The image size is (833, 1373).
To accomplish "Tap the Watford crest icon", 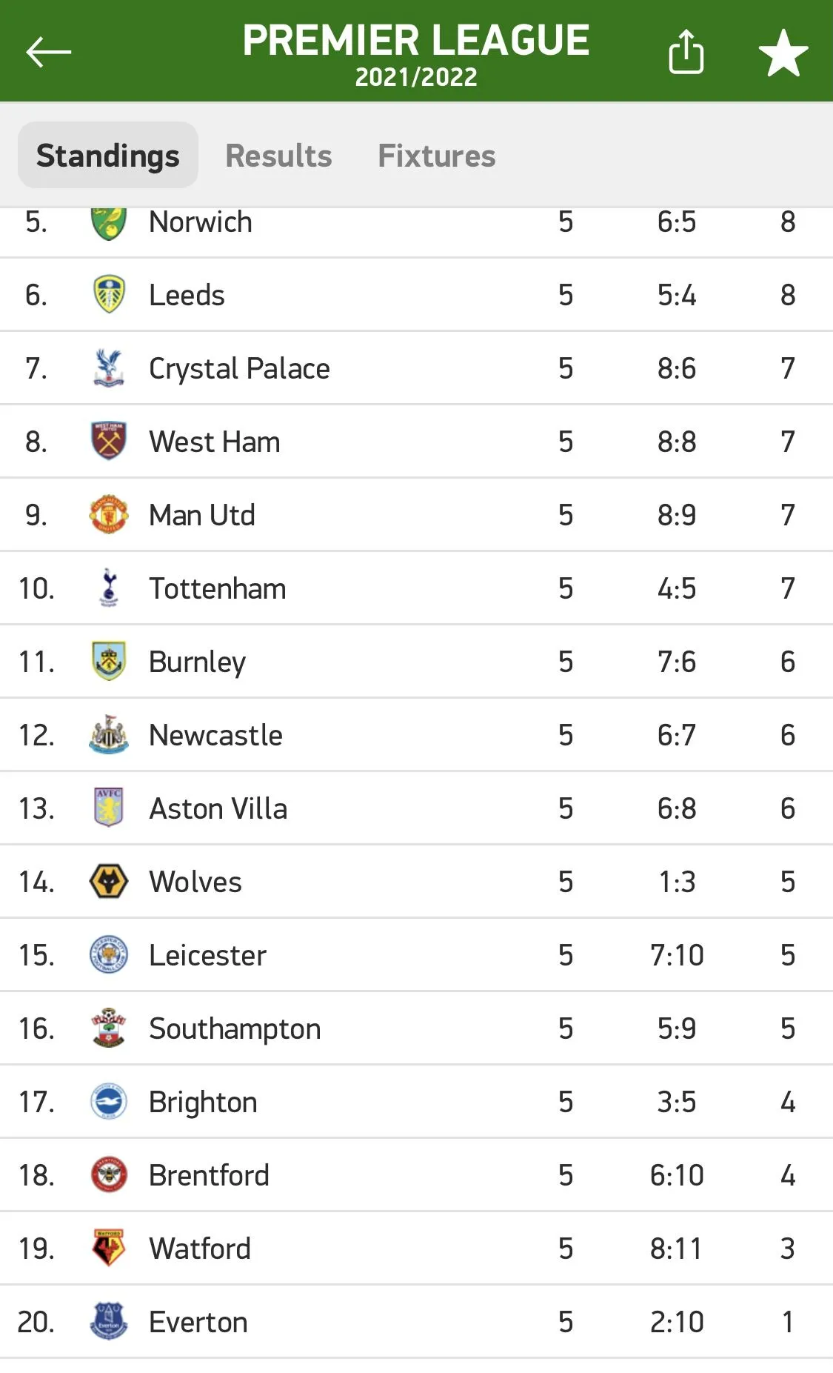I will [109, 1248].
